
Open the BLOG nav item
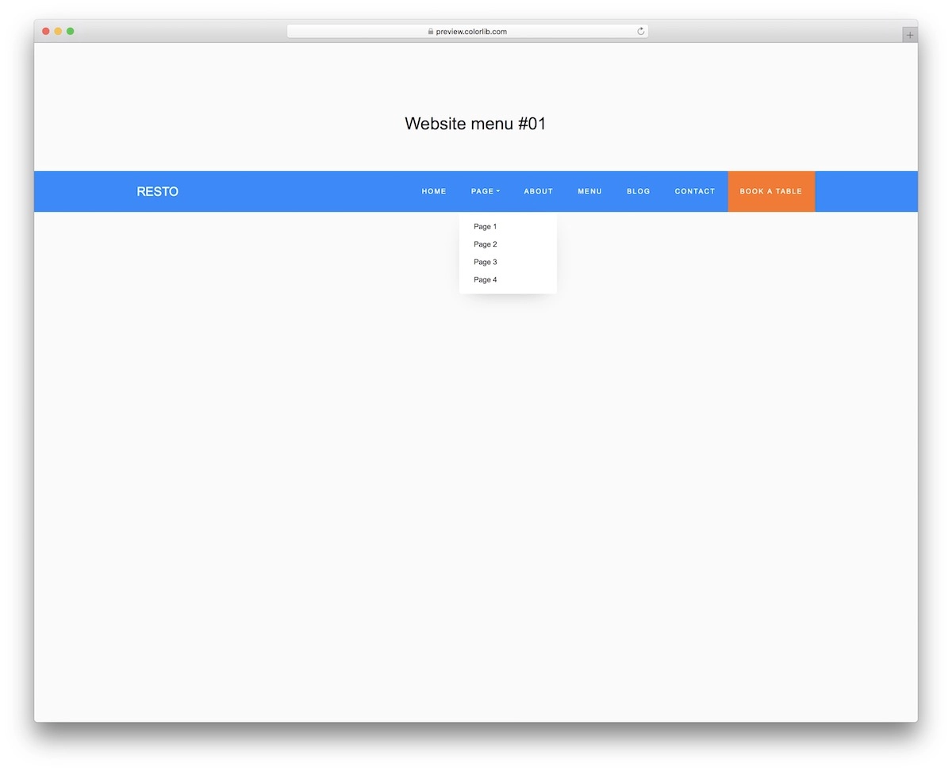coord(638,191)
